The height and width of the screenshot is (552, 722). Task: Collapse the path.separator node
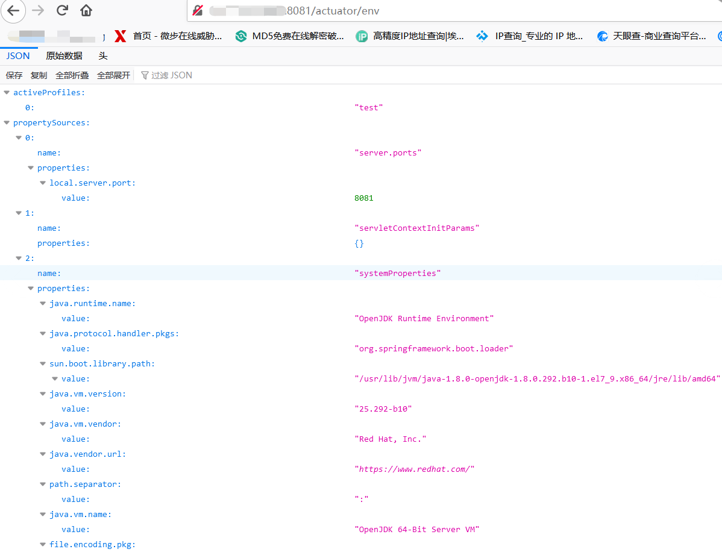pyautogui.click(x=43, y=485)
